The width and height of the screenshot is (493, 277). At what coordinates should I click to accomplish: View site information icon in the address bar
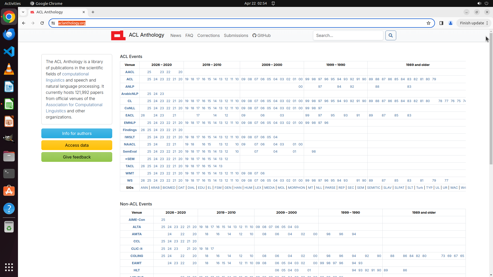[x=53, y=23]
